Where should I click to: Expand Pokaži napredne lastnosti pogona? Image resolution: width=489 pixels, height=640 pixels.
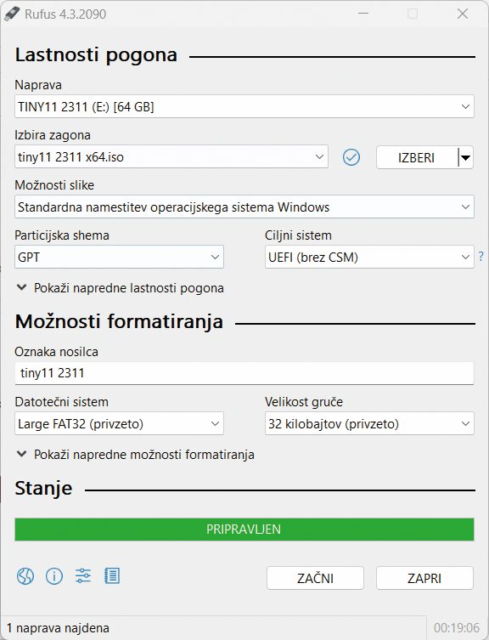(x=120, y=288)
